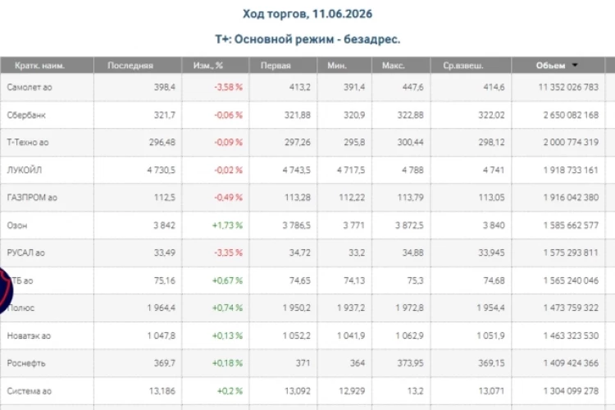Click the Ср.взвеш. column header

(x=463, y=66)
